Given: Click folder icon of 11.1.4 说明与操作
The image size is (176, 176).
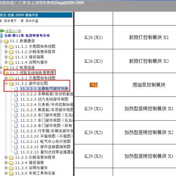Looking at the screenshot, I should point(11,62).
